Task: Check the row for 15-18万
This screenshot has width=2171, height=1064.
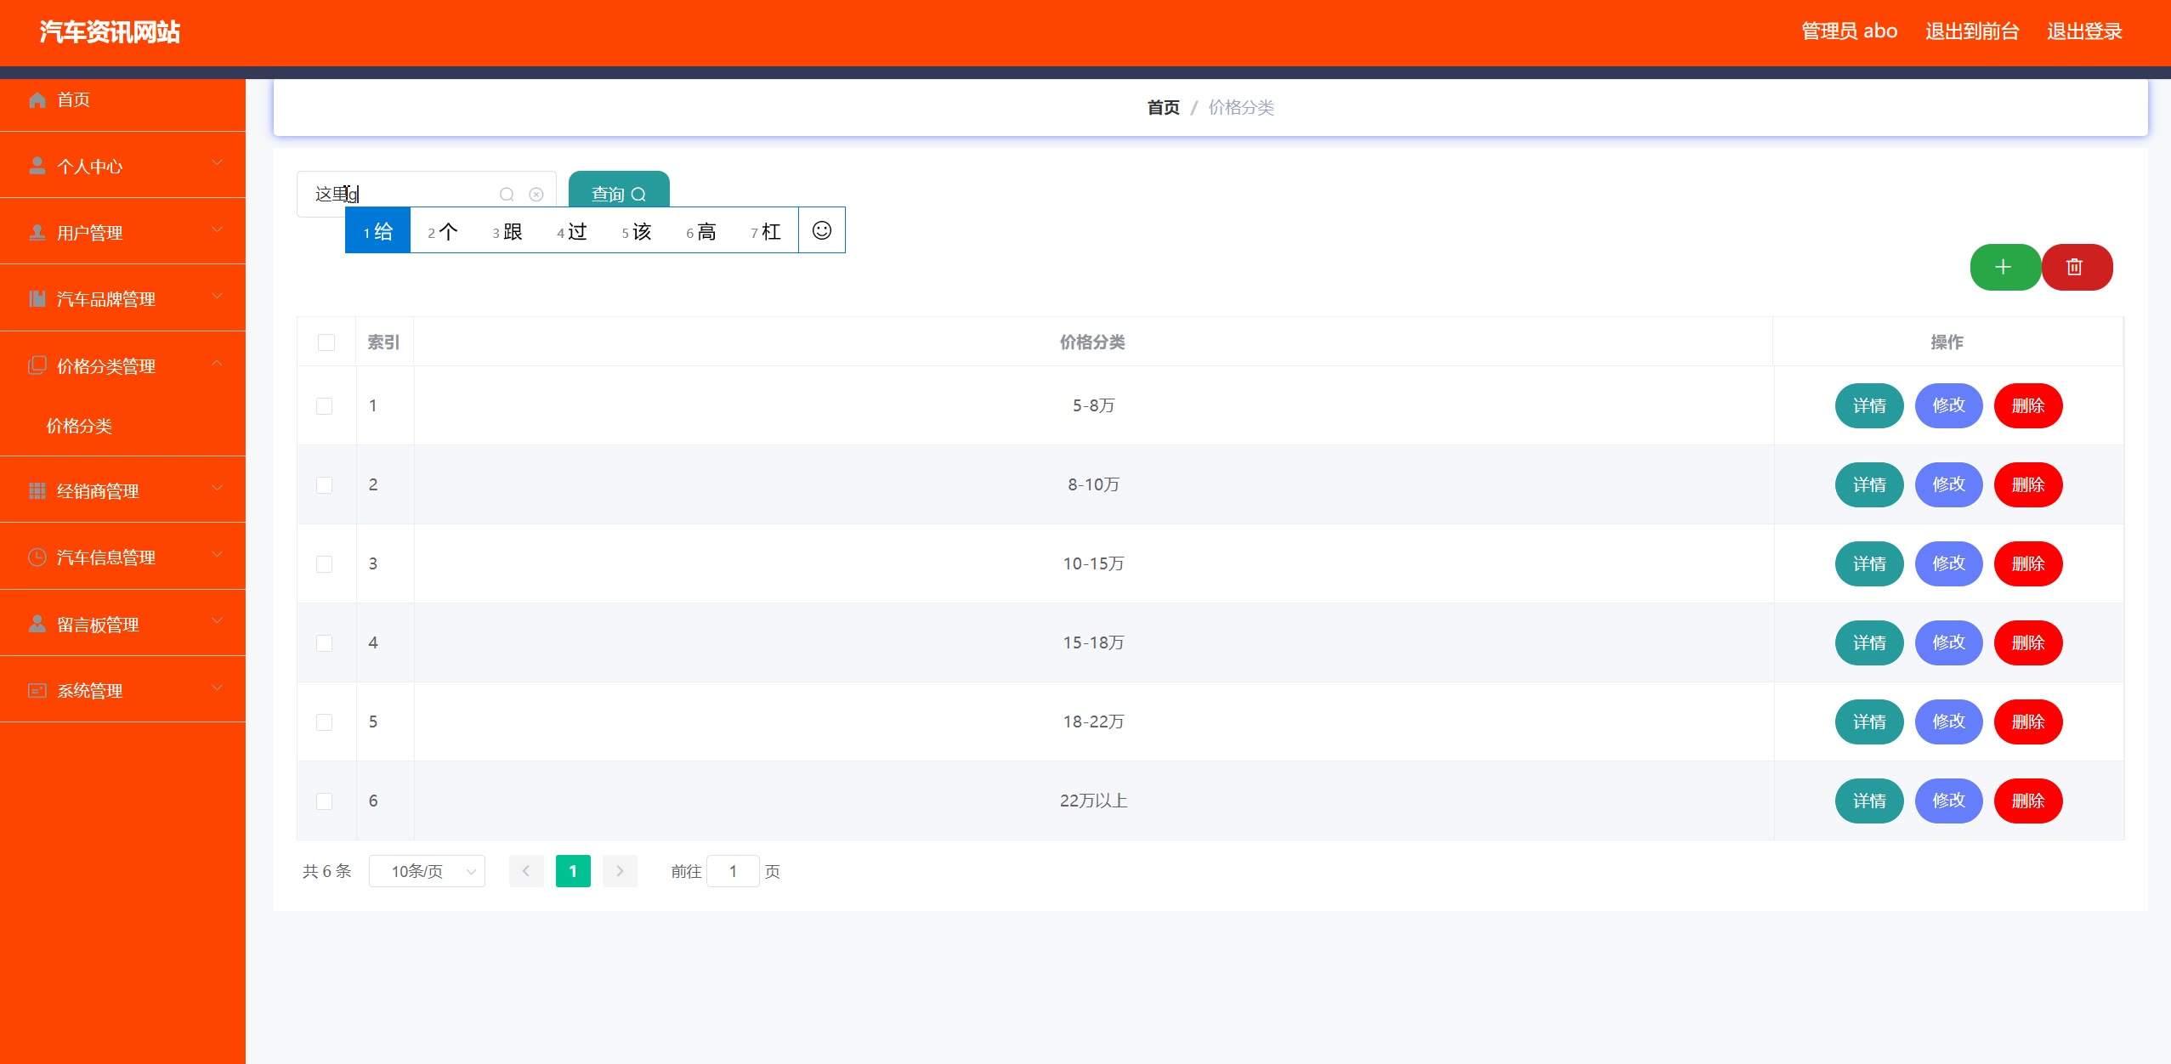Action: point(325,643)
